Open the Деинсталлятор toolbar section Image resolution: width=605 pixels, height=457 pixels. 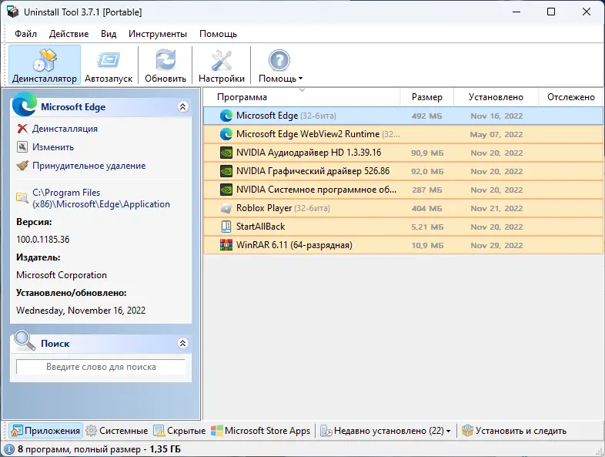(x=45, y=65)
